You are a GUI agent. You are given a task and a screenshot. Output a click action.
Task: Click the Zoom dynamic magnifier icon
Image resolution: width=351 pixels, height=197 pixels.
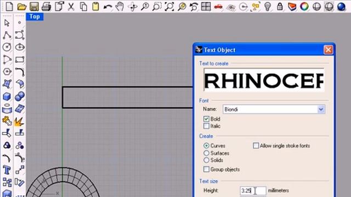pos(145,6)
